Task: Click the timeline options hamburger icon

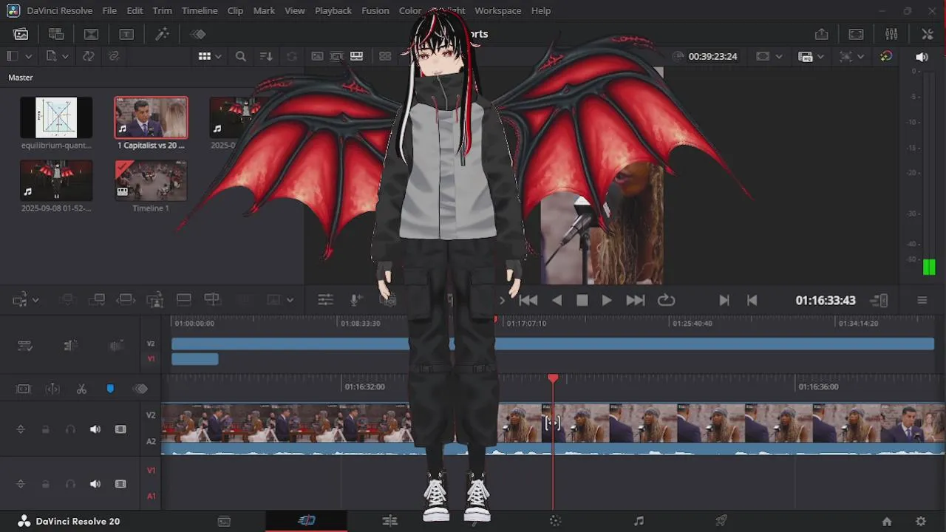Action: point(922,300)
